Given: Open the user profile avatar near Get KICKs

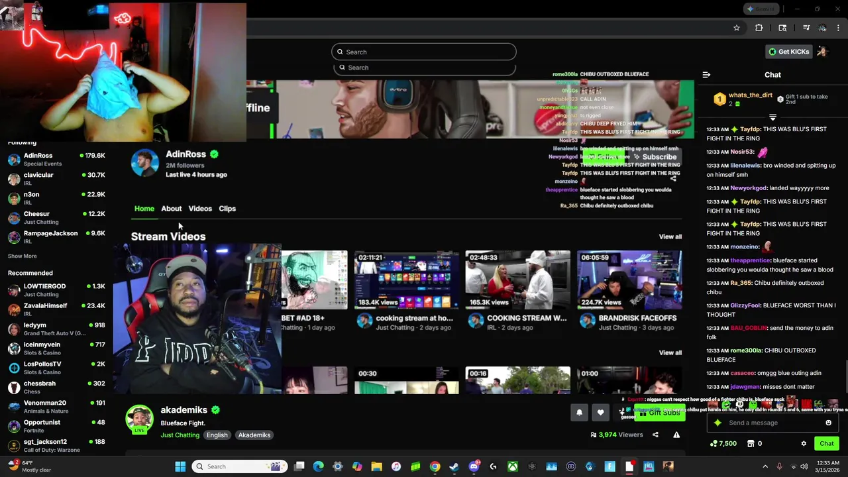Looking at the screenshot, I should pos(822,52).
